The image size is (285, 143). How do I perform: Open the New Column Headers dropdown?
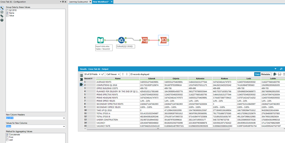pyautogui.click(x=64, y=118)
